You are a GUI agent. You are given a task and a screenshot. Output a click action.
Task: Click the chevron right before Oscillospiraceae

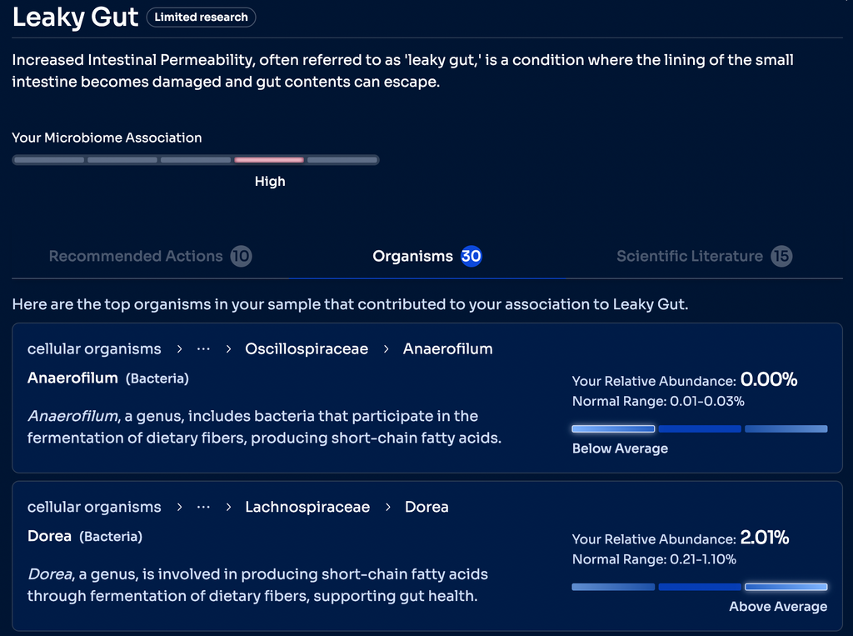coord(229,349)
